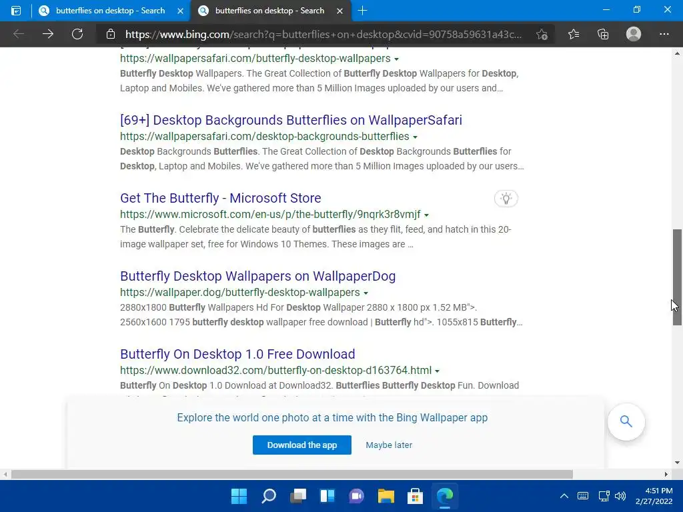683x512 pixels.
Task: Open [69+] Desktop Backgrounds Butterflies result
Action: [291, 120]
